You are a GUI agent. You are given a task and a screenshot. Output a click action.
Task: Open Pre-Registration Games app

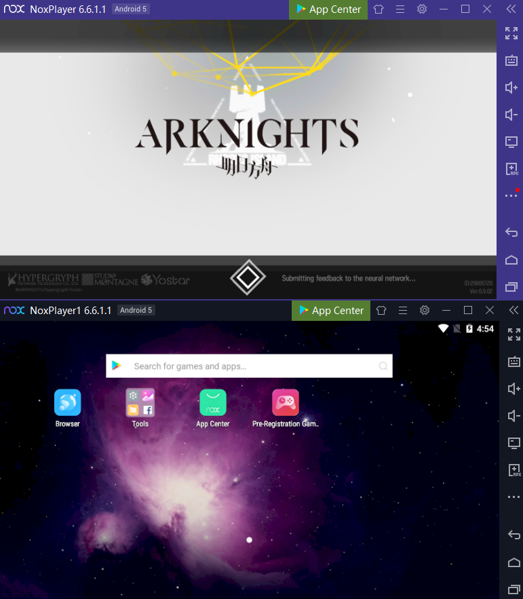286,402
